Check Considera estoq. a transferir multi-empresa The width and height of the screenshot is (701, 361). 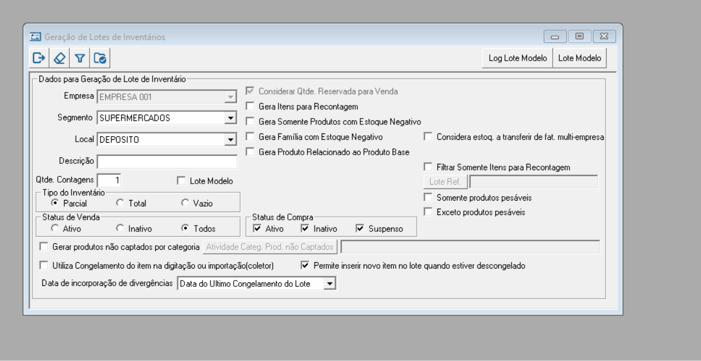427,137
